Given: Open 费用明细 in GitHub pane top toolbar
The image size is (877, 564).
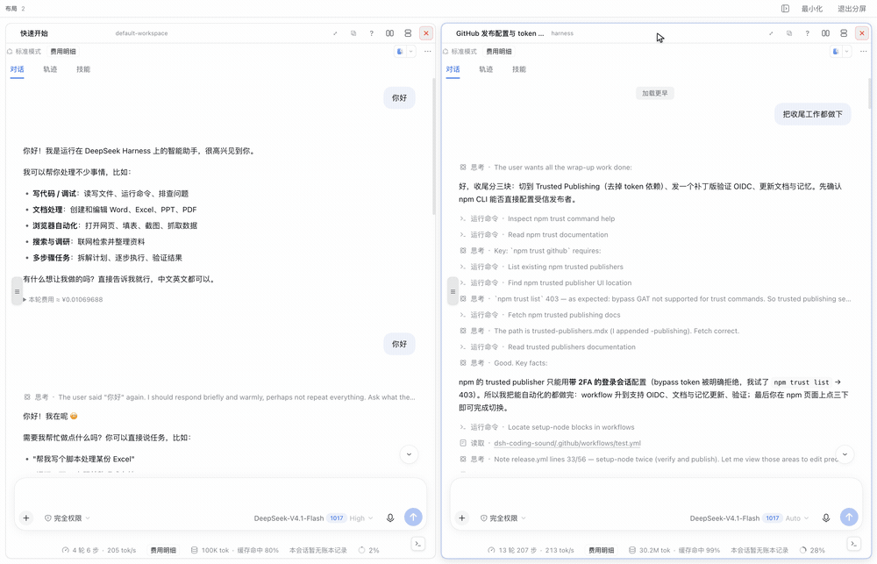Looking at the screenshot, I should coord(499,52).
